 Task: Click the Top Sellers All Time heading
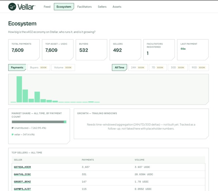click(x=27, y=153)
